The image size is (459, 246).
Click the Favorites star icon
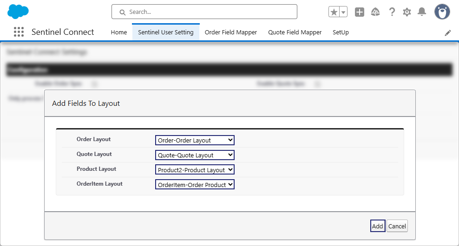pyautogui.click(x=334, y=12)
